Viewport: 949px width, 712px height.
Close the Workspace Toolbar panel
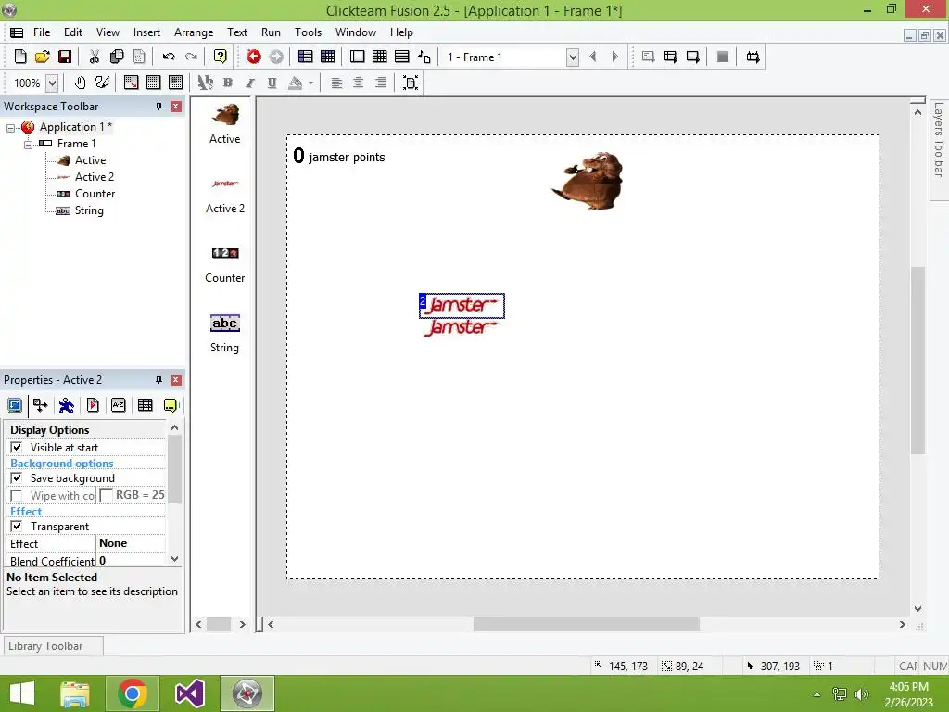point(176,107)
